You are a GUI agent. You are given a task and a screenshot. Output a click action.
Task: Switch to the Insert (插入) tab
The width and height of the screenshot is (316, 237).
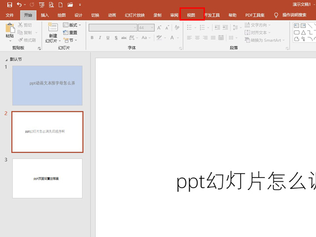[45, 15]
